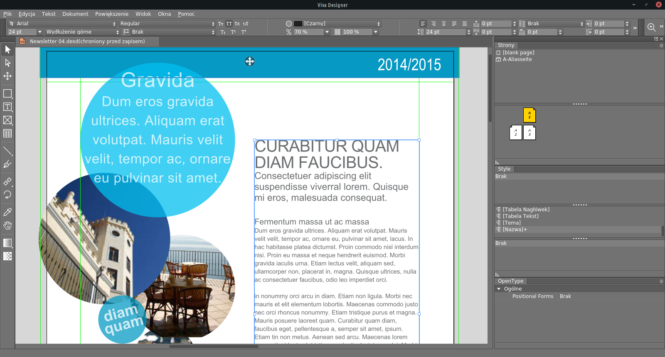
Task: Open the Okna menu
Action: point(164,14)
